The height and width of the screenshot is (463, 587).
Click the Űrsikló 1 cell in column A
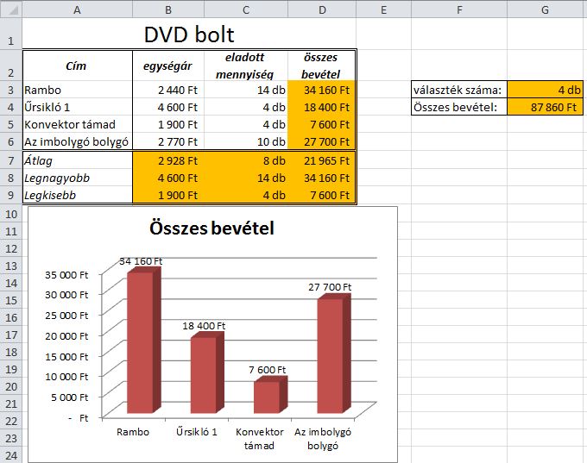[x=77, y=108]
